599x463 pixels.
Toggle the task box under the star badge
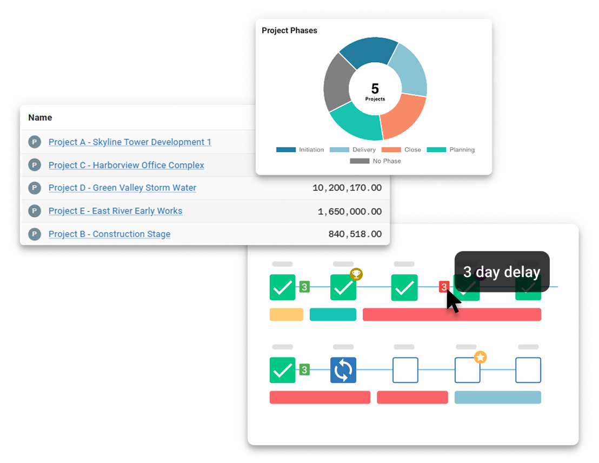467,370
